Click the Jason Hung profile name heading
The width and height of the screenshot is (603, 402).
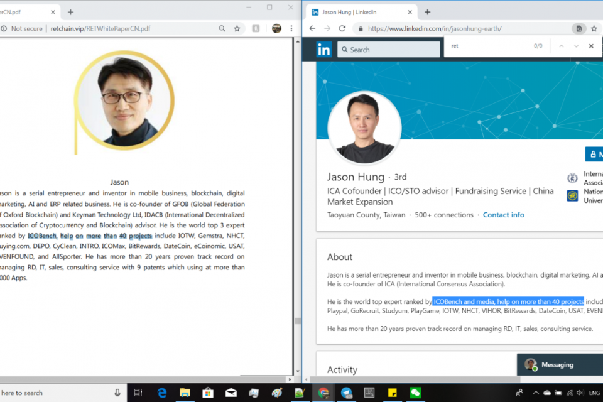click(356, 177)
